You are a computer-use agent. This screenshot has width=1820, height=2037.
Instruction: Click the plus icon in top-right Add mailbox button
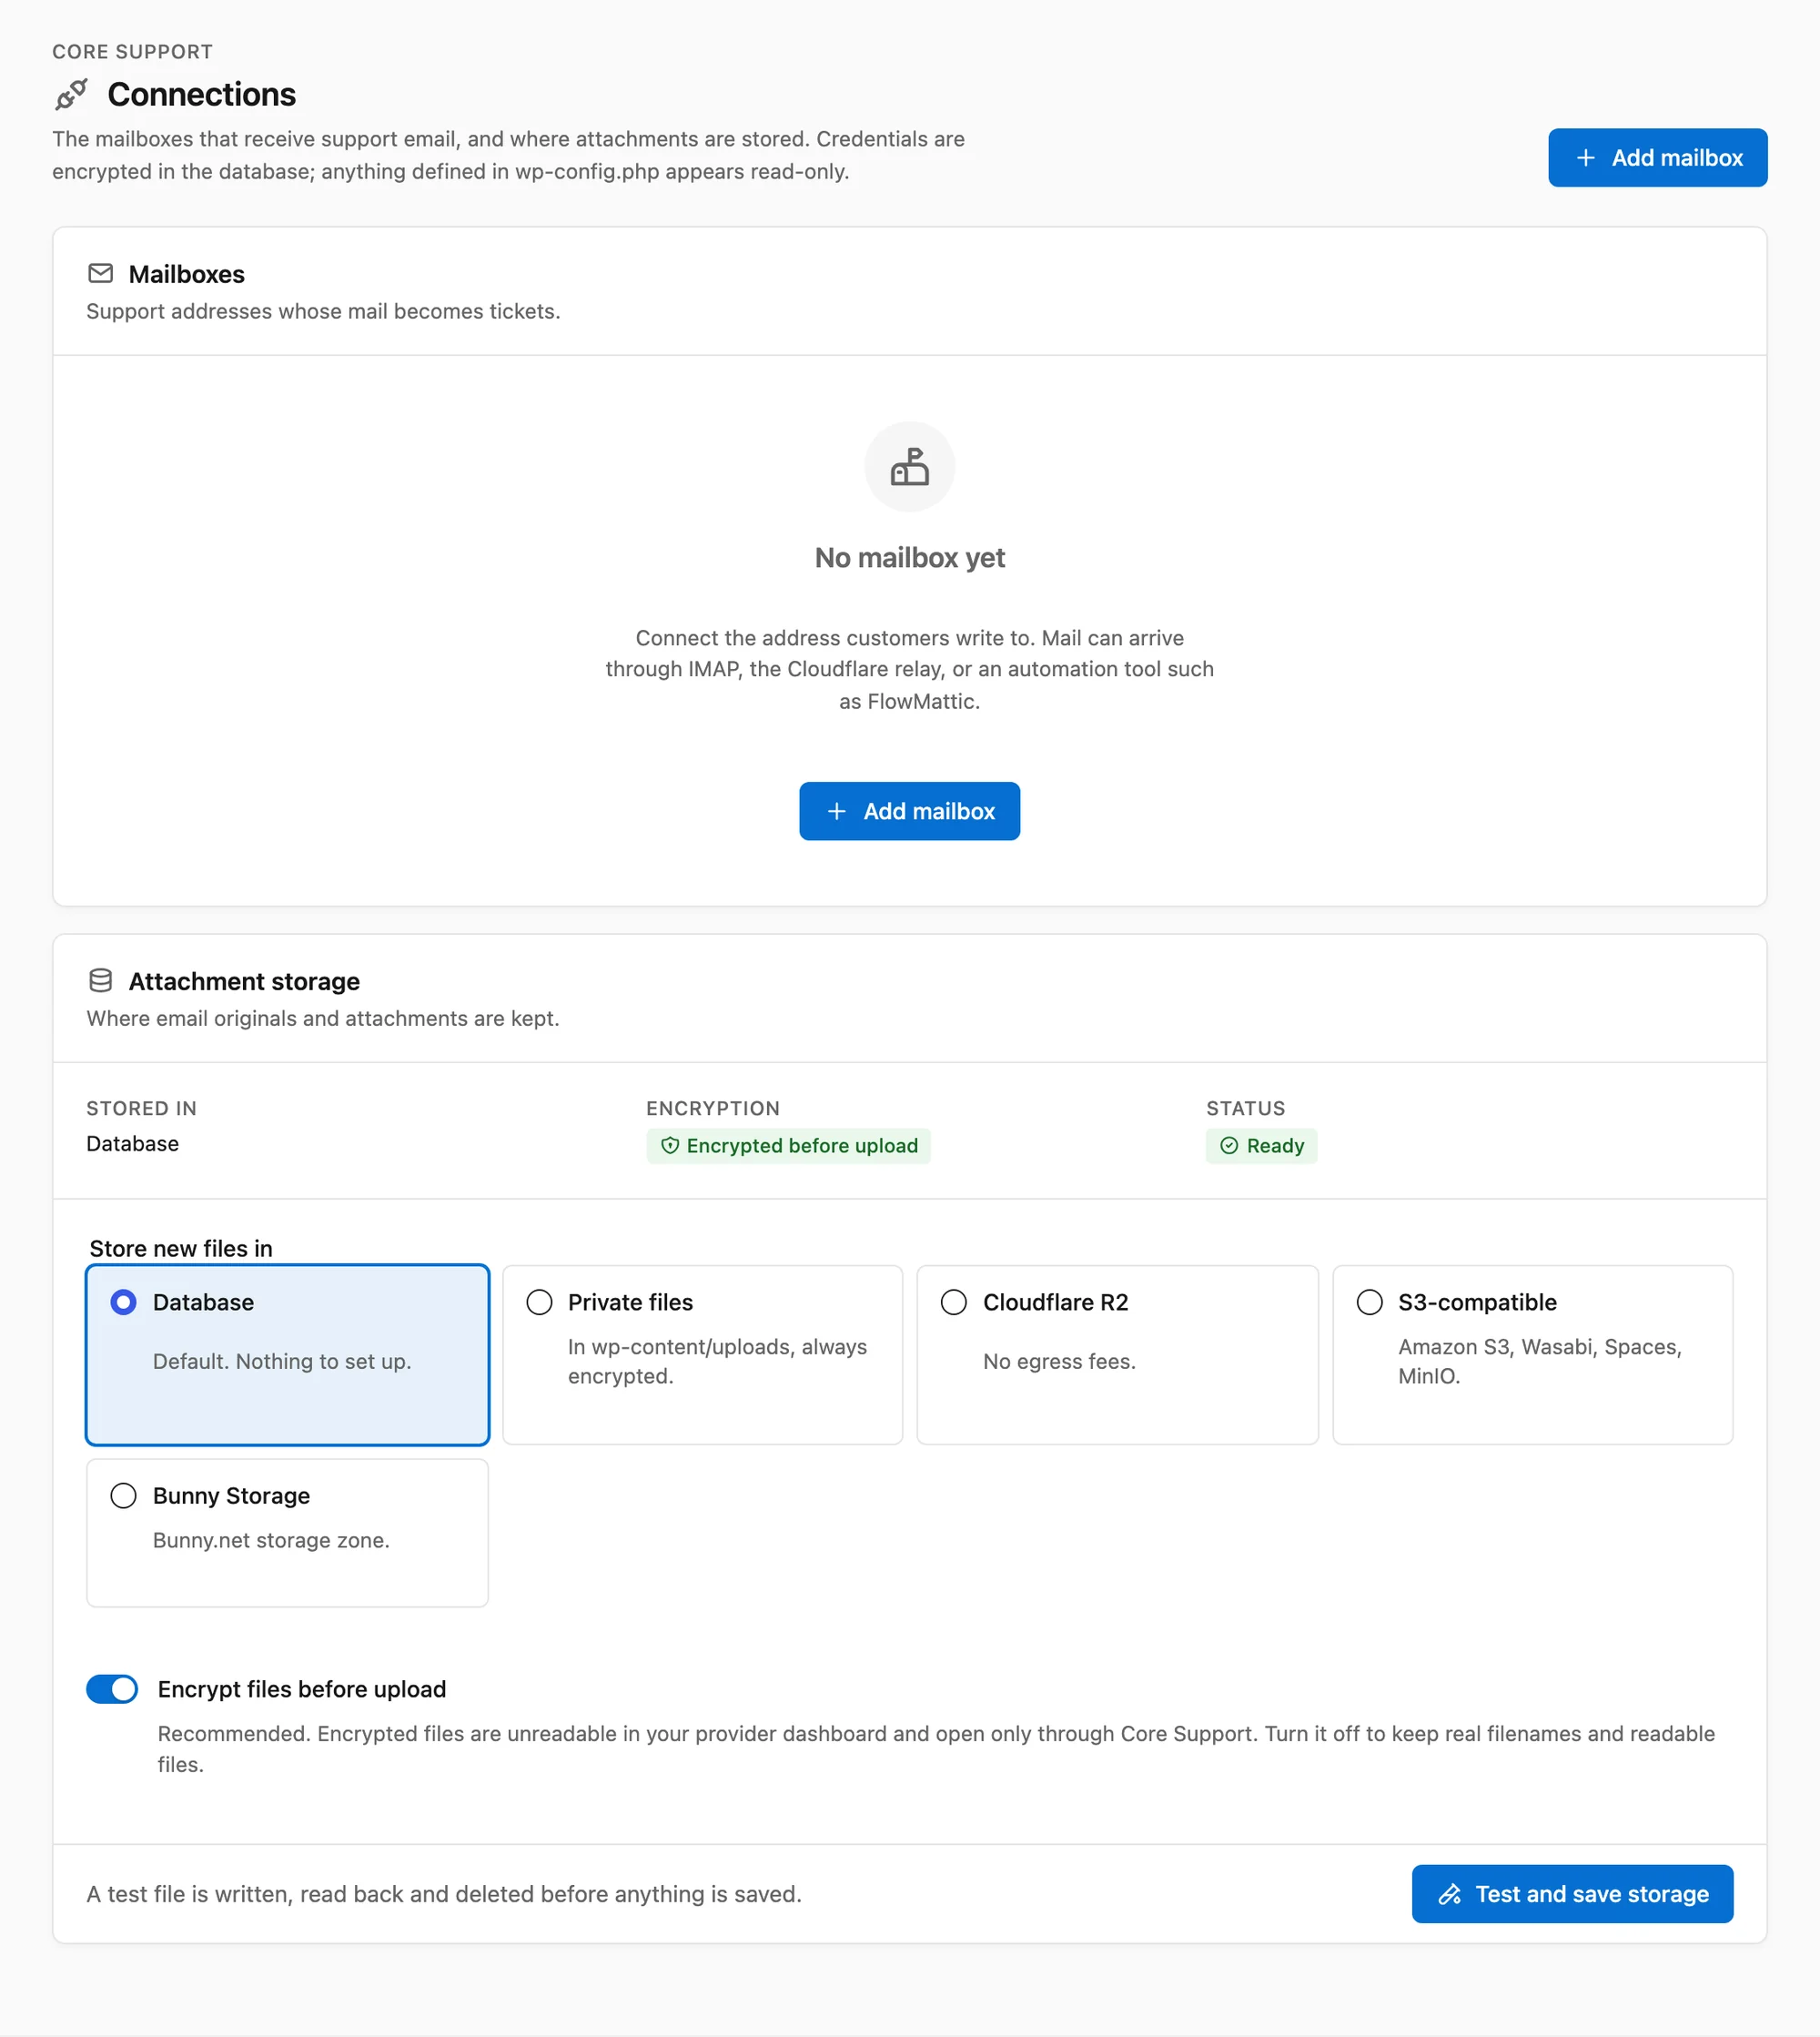coord(1585,157)
